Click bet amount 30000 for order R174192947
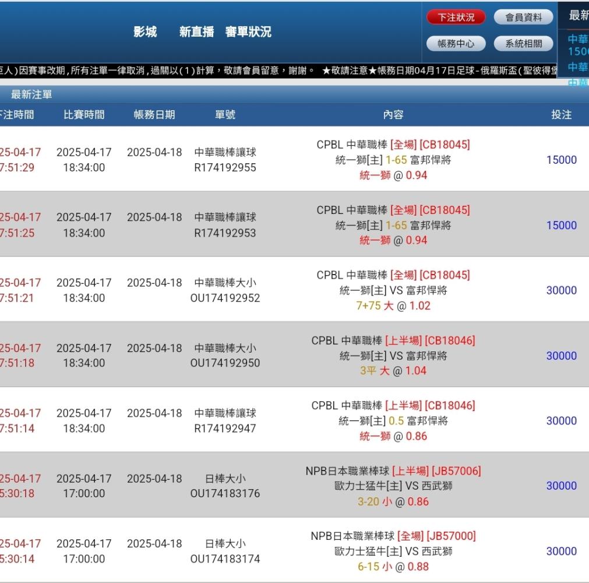589x583 pixels. tap(561, 420)
